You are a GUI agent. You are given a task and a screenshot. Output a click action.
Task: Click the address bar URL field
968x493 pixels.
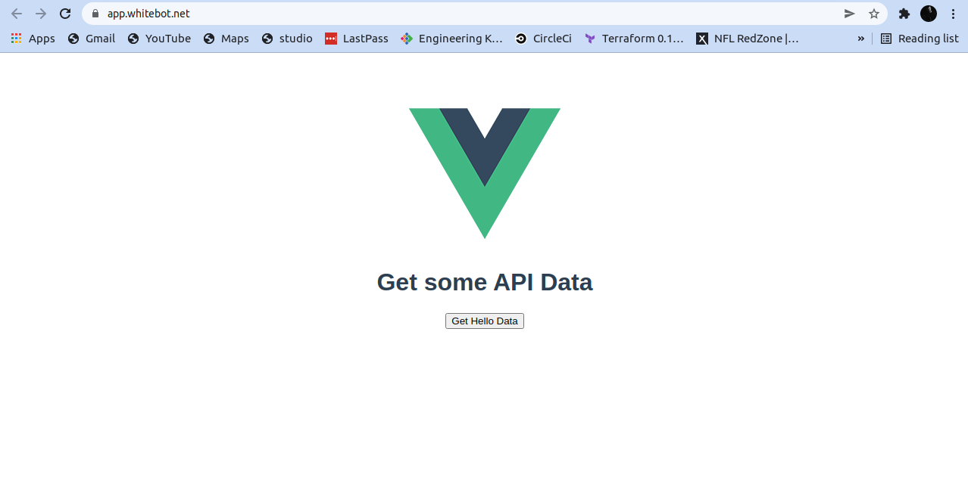click(x=470, y=14)
